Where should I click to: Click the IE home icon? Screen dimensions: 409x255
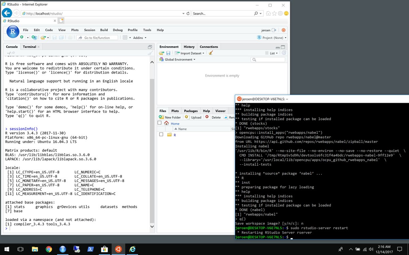[269, 13]
